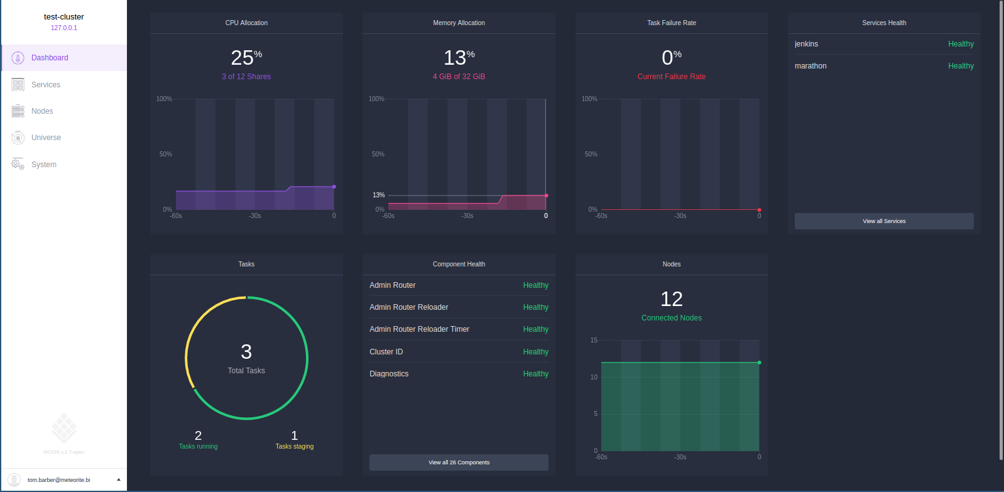Open the Dashboard menu item

click(64, 58)
